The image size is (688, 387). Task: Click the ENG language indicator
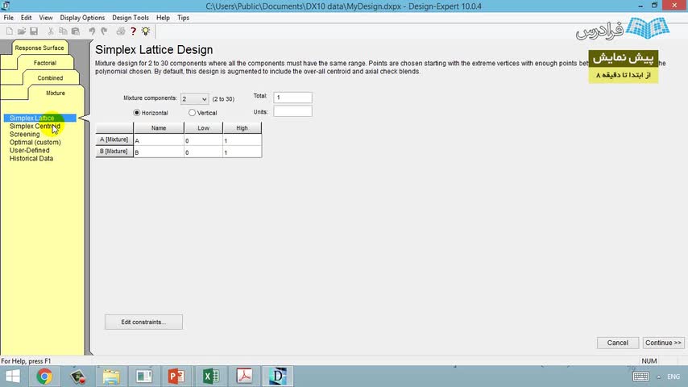point(673,377)
